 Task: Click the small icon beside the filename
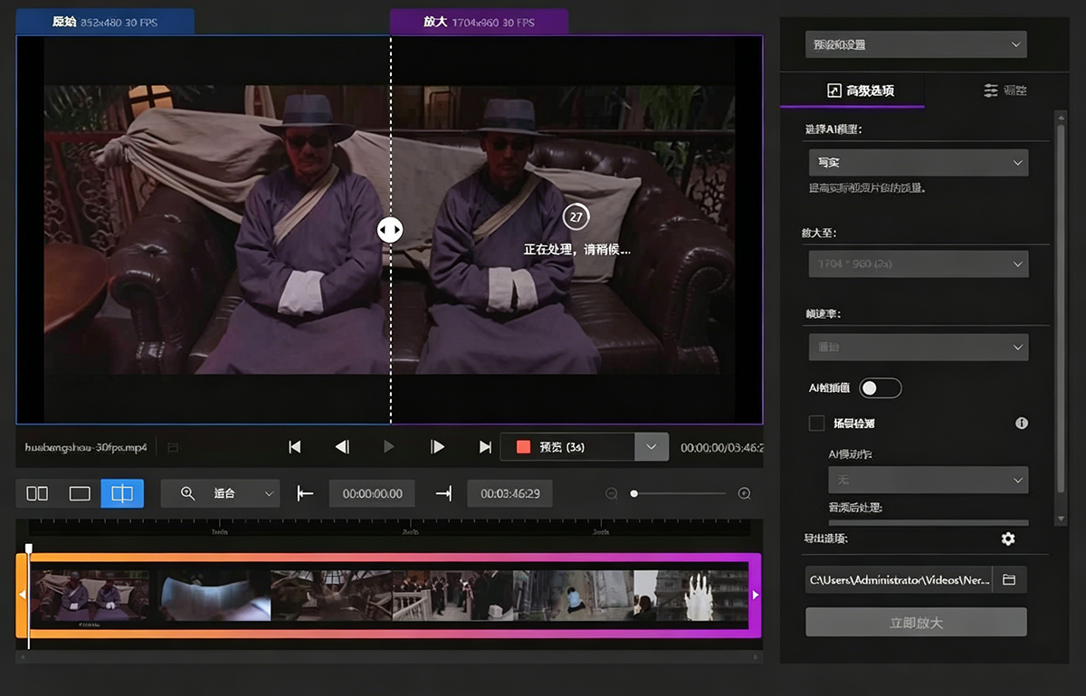click(173, 447)
